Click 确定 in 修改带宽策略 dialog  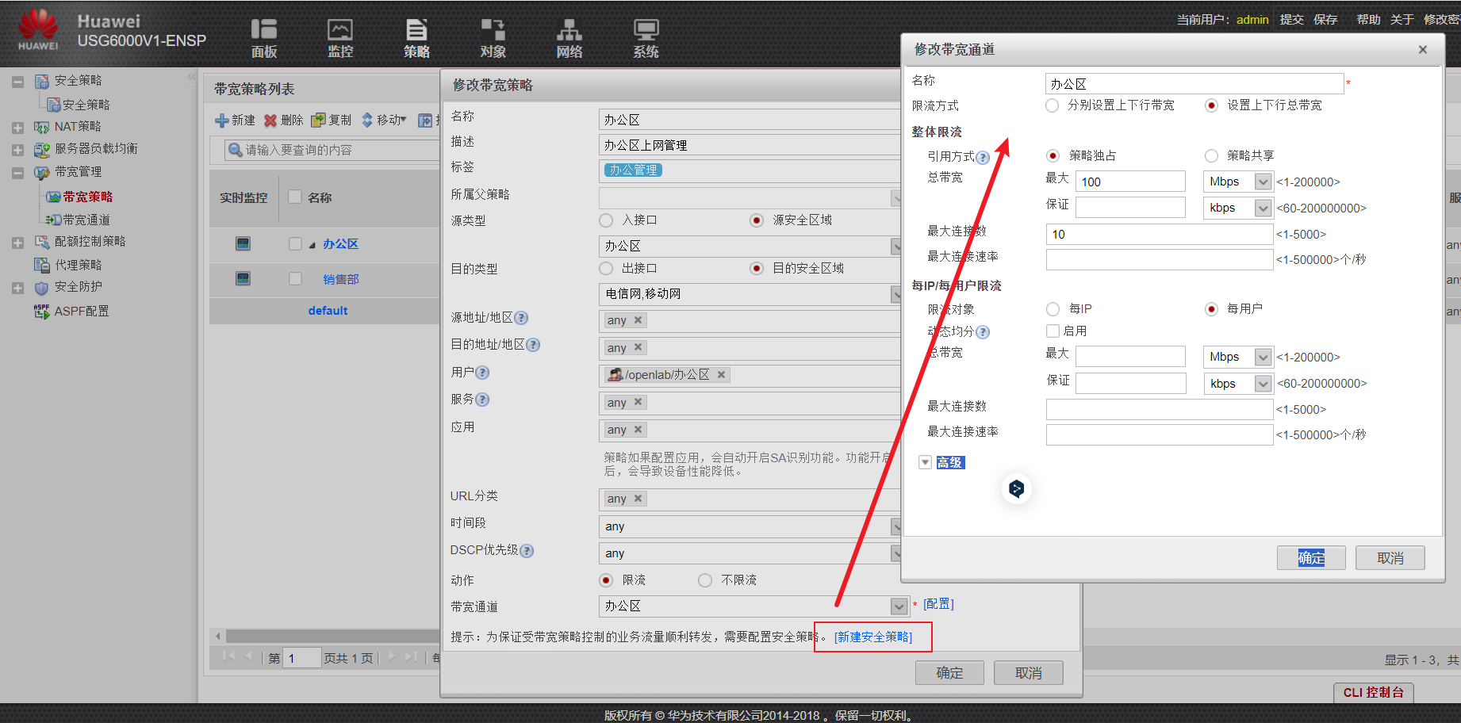pyautogui.click(x=949, y=673)
